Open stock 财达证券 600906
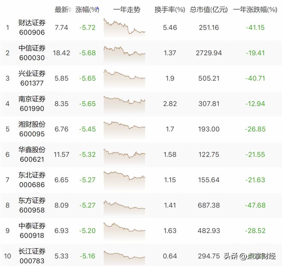The height and width of the screenshot is (266, 282). pos(32,28)
